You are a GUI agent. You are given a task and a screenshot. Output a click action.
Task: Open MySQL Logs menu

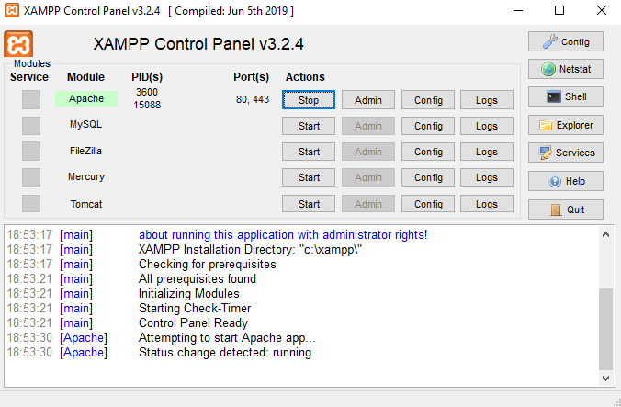487,126
